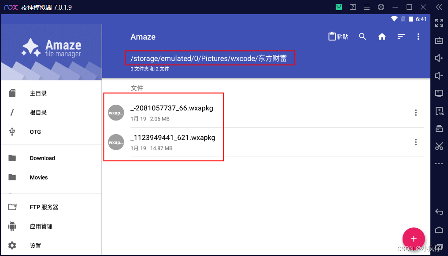Open the Nox keyboard mapping icon
The width and height of the screenshot is (448, 256).
(x=439, y=40)
